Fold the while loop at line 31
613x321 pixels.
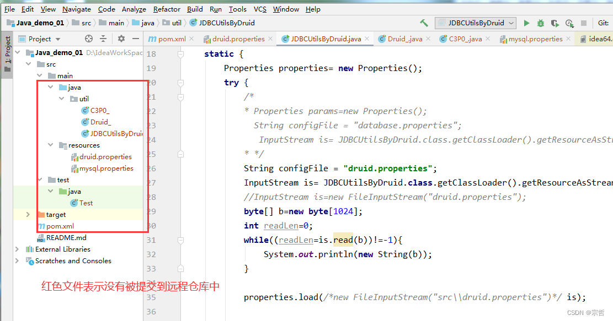tap(180, 240)
